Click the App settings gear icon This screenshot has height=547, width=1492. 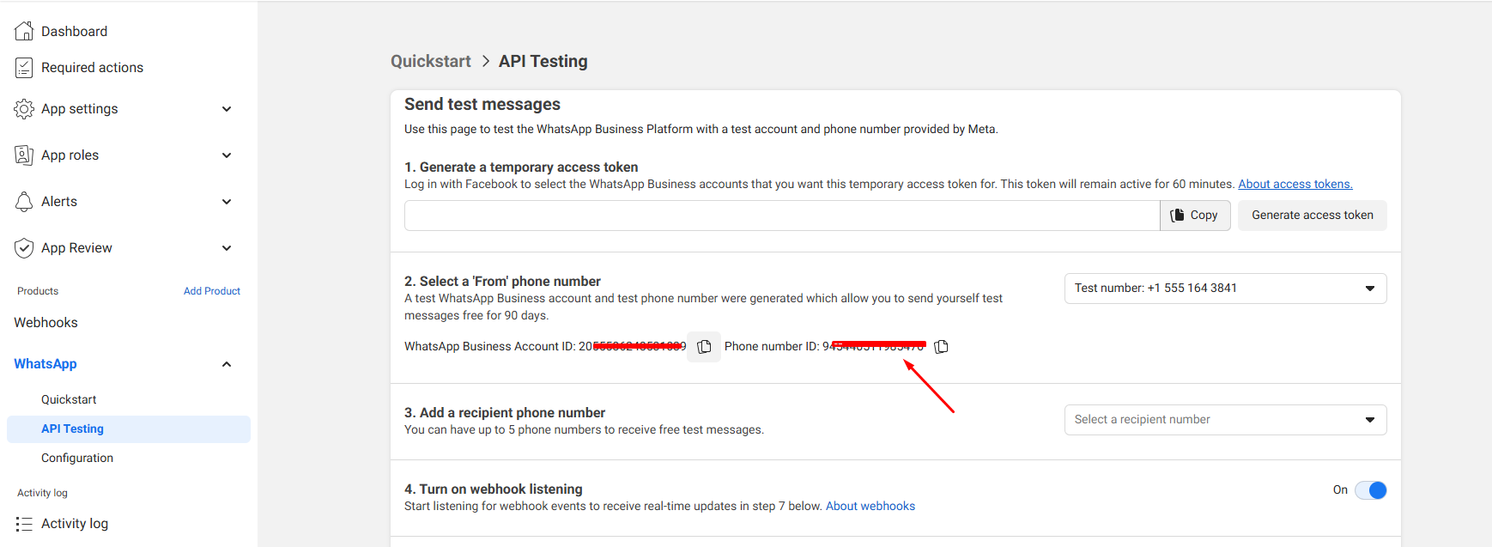pyautogui.click(x=24, y=109)
